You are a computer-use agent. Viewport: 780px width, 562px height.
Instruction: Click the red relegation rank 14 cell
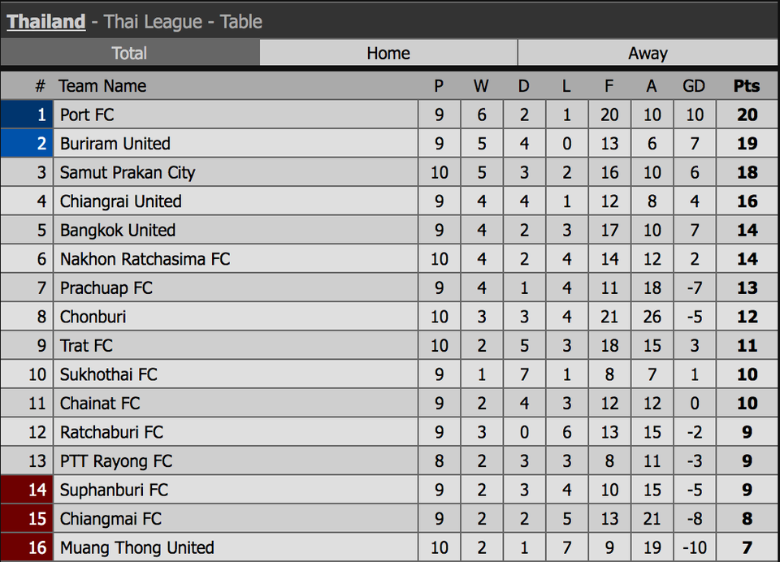click(x=27, y=490)
